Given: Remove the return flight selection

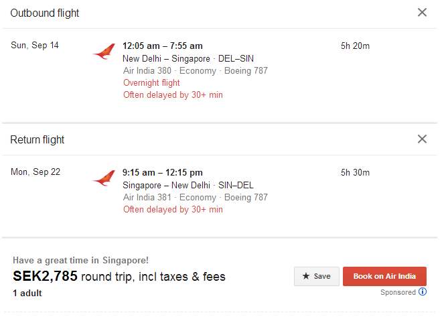Looking at the screenshot, I should [422, 139].
